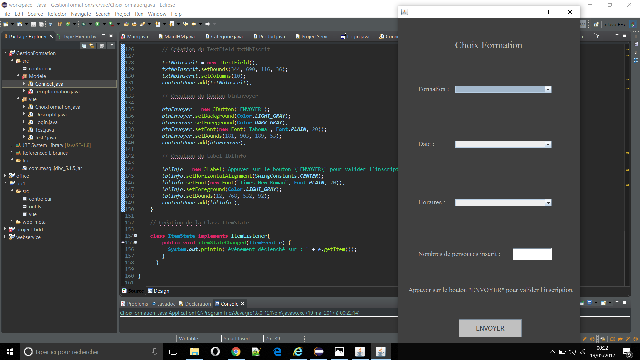
Task: Open the Date combo box
Action: [548, 144]
